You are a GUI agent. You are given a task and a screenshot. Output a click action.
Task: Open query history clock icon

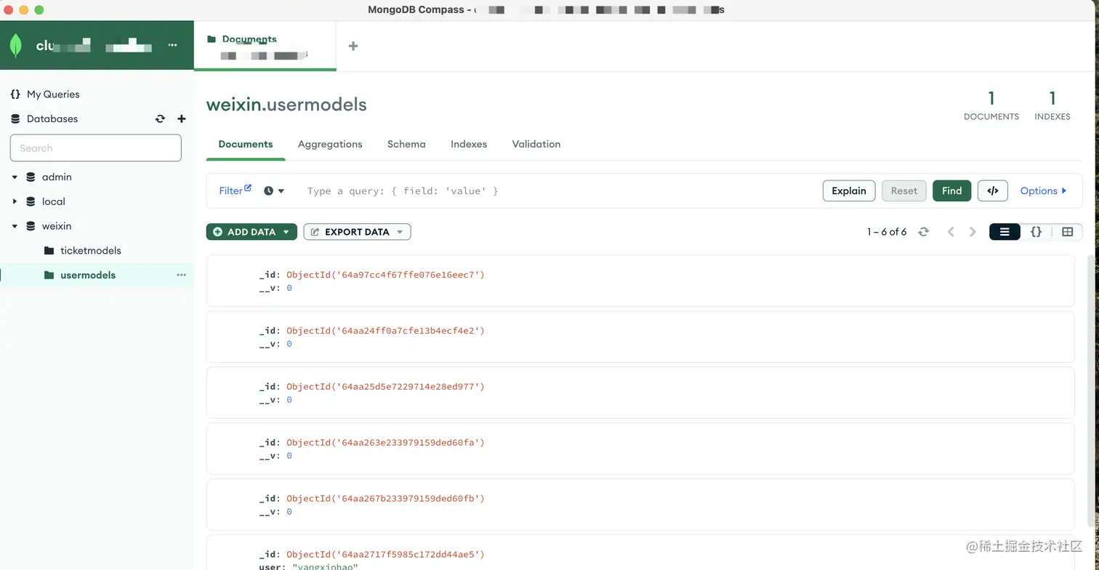click(268, 190)
